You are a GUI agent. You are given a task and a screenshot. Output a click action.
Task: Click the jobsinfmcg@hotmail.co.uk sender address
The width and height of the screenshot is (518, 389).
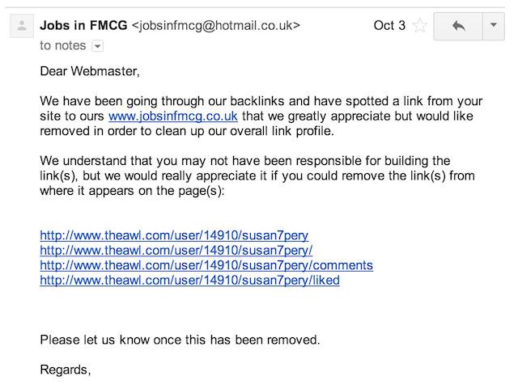click(216, 25)
